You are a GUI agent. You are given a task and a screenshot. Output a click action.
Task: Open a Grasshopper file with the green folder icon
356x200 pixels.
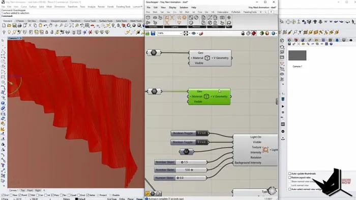coord(147,34)
